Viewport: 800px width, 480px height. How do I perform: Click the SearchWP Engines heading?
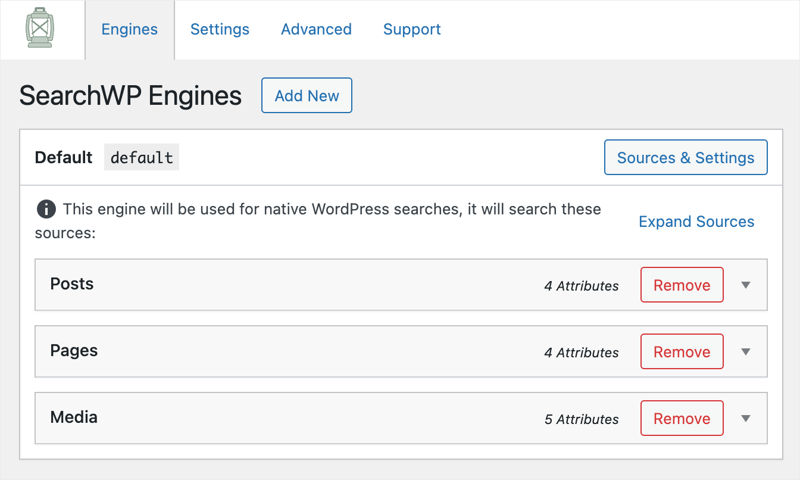[x=130, y=95]
